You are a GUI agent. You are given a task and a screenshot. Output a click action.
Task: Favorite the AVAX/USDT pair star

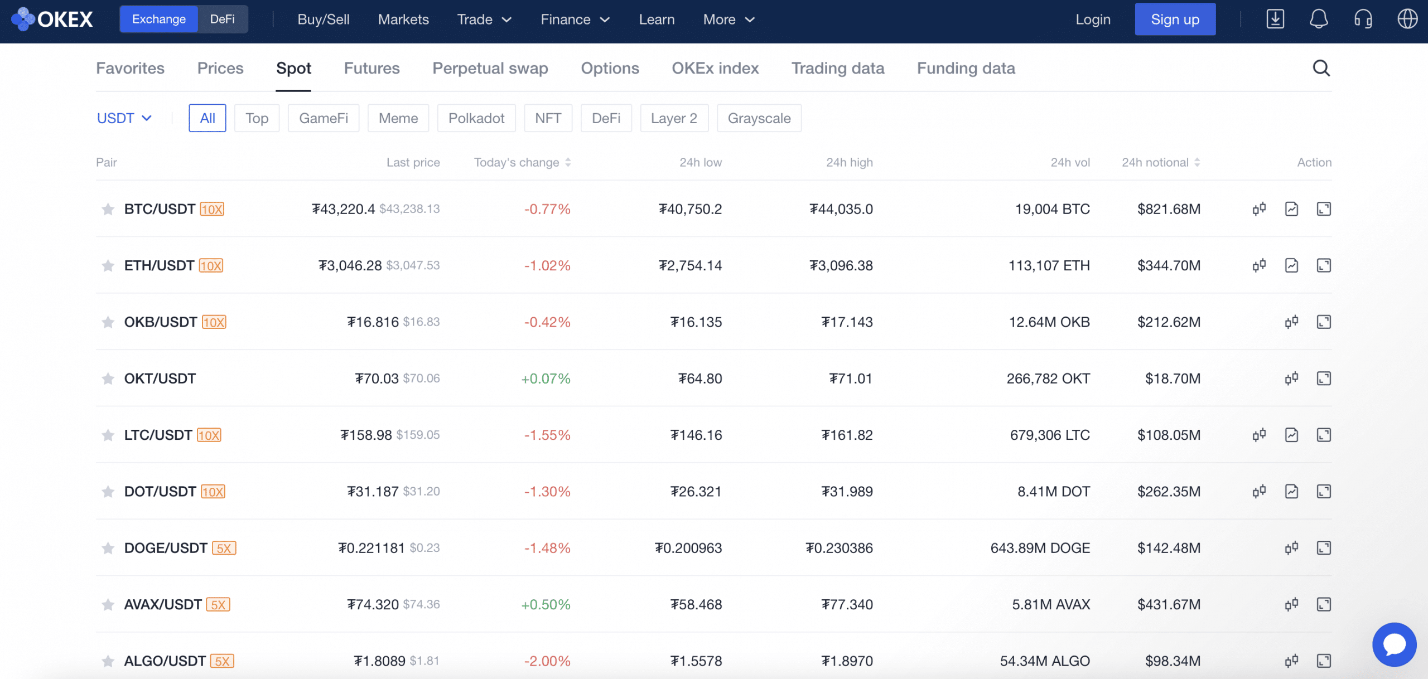click(x=108, y=604)
